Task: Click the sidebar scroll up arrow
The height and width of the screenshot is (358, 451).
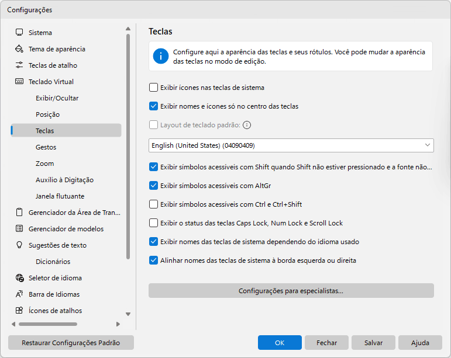Action: (128, 29)
